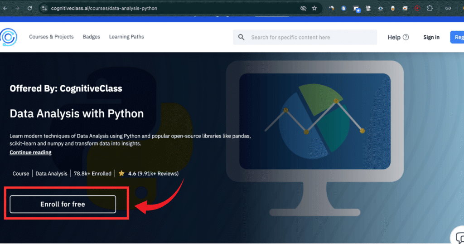
Task: Go to the Learning Paths page
Action: [126, 37]
